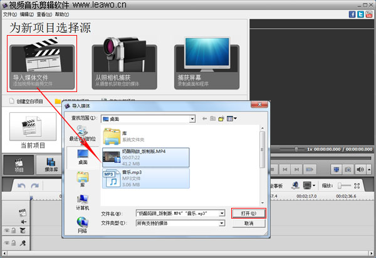Expand the volume arrow beside the speaker
The image size is (376, 258).
click(x=369, y=169)
